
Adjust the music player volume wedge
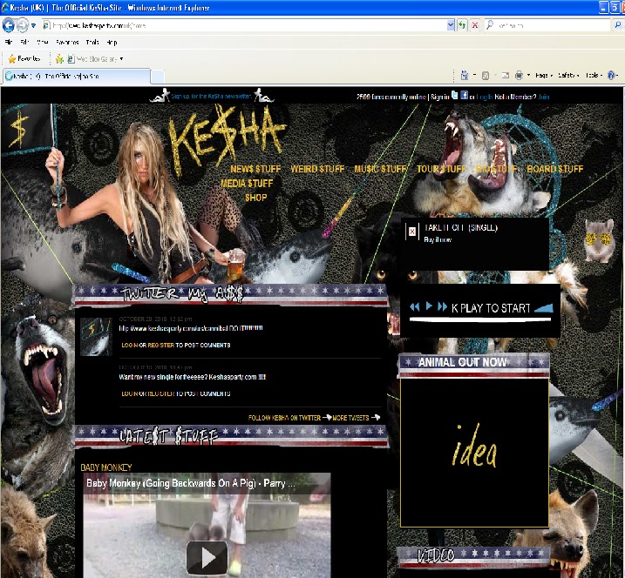544,307
